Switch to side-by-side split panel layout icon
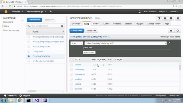 tap(159, 18)
